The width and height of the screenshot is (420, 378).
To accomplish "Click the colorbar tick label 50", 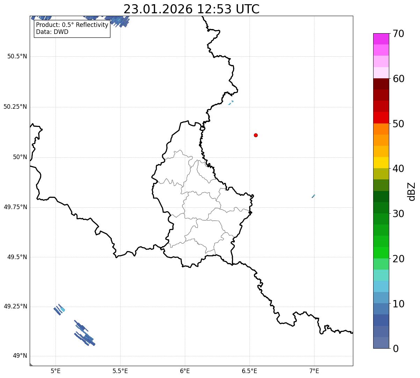I will (398, 124).
